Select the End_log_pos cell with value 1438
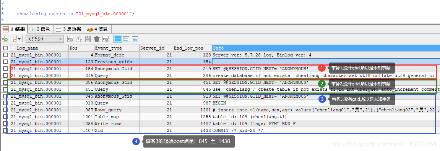The width and height of the screenshot is (440, 151). (192, 130)
